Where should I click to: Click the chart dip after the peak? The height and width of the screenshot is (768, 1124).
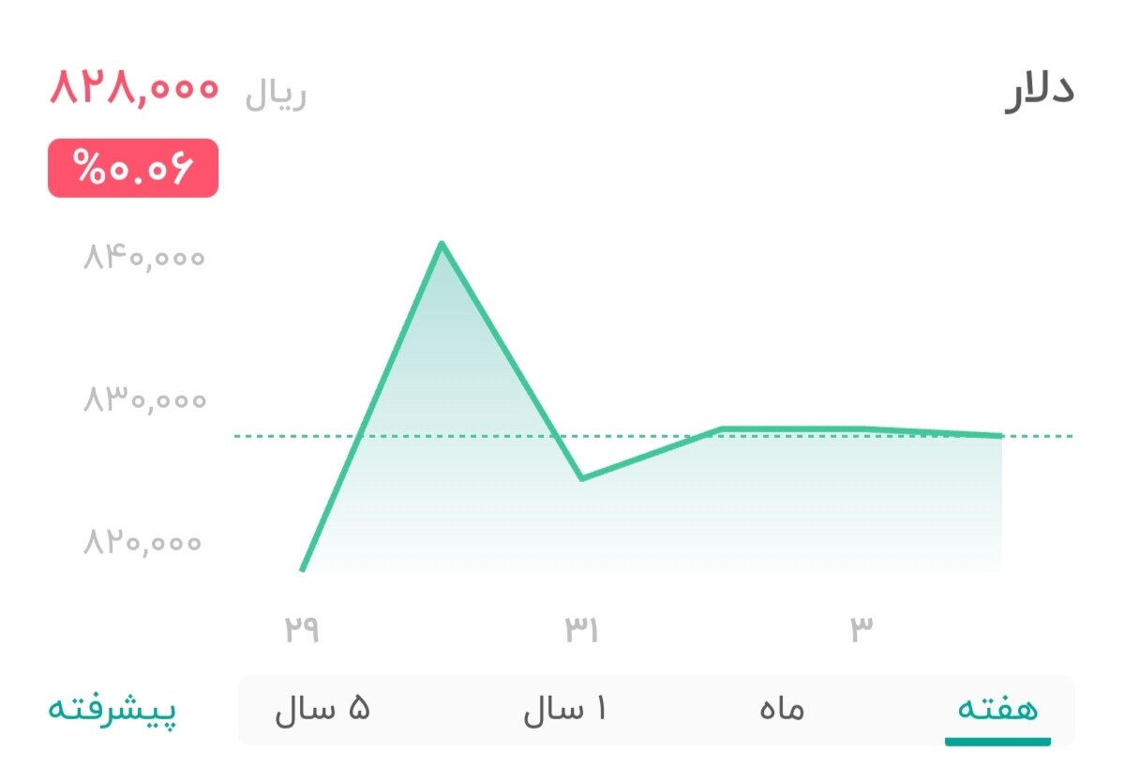(x=582, y=478)
